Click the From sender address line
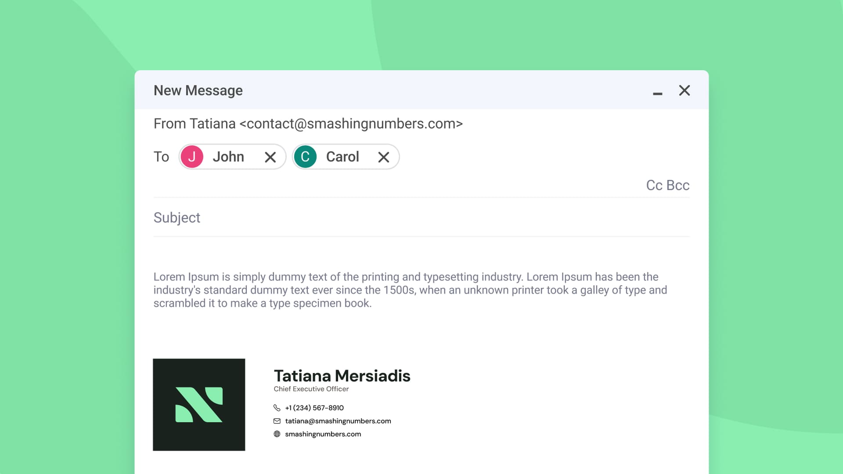The image size is (843, 474). point(308,124)
